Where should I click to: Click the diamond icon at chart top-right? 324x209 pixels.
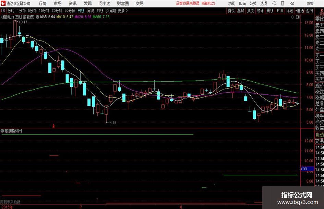pyautogui.click(x=292, y=17)
